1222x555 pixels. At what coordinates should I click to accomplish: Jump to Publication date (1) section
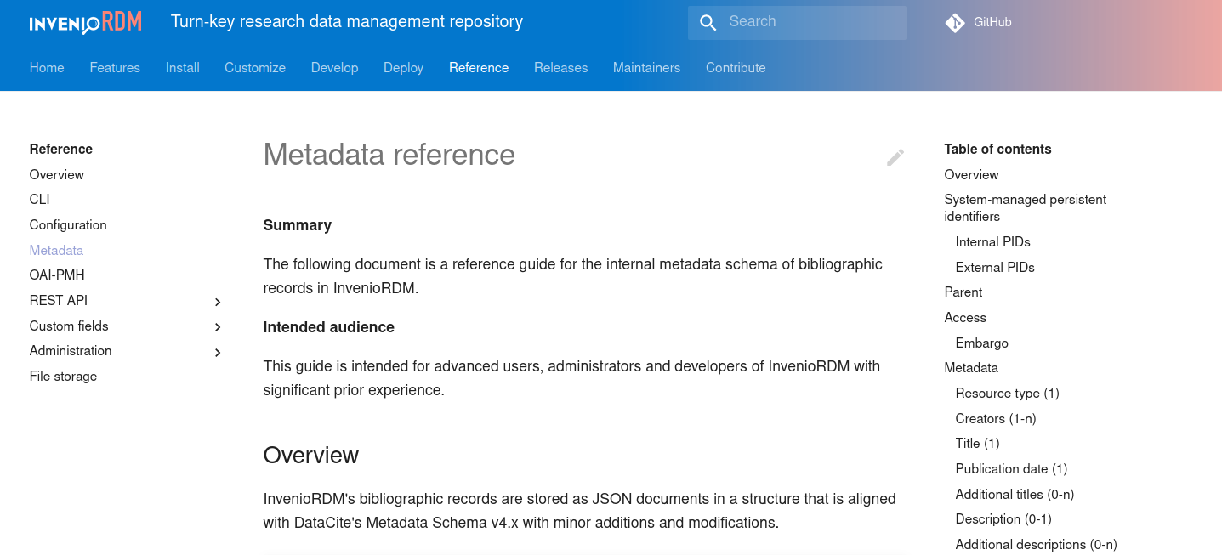1011,469
